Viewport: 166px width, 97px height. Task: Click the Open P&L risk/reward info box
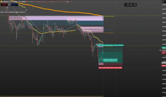pos(110,60)
